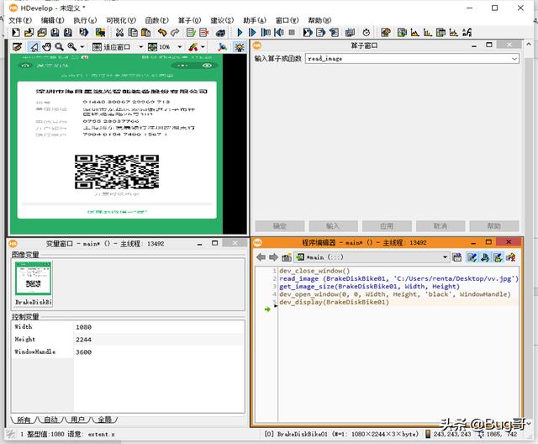
Task: Click the Paste clipboard icon
Action: pos(145,33)
